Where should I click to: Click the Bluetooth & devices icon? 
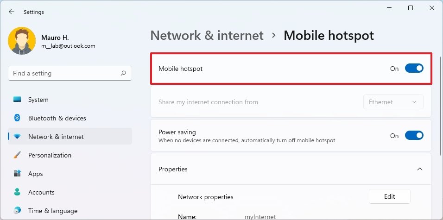click(18, 118)
